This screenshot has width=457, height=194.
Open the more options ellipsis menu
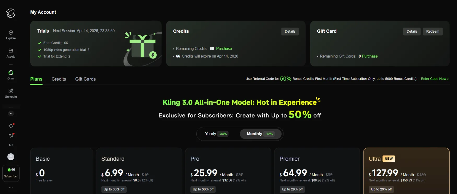[11, 187]
